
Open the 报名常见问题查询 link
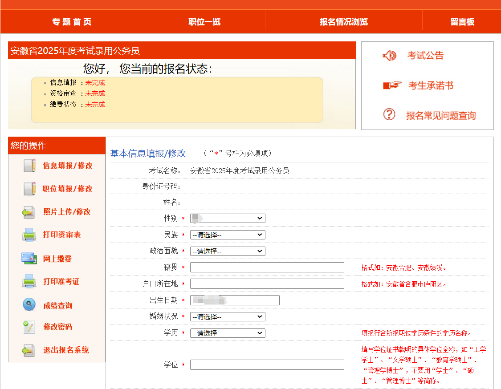tap(441, 116)
